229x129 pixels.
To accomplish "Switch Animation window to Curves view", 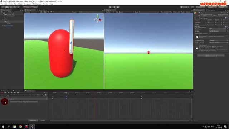I will point(43,120).
